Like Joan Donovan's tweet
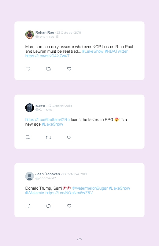 click(x=69, y=206)
